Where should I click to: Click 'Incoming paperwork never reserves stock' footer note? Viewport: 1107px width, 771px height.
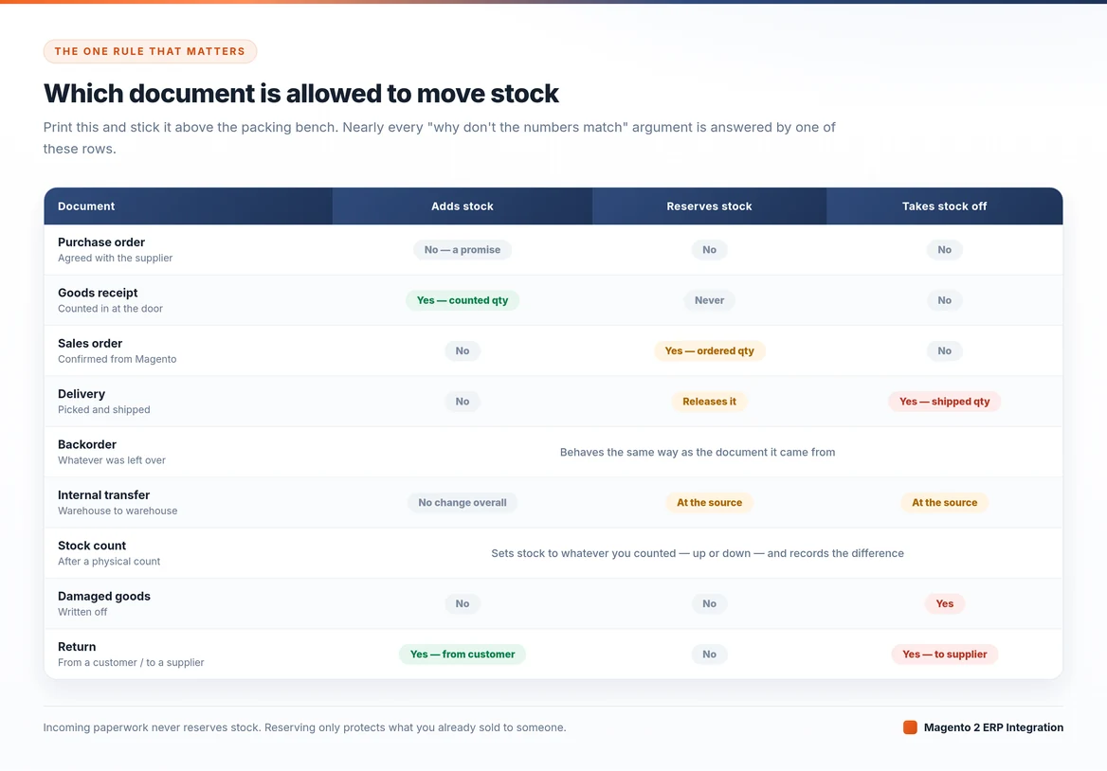tap(304, 727)
